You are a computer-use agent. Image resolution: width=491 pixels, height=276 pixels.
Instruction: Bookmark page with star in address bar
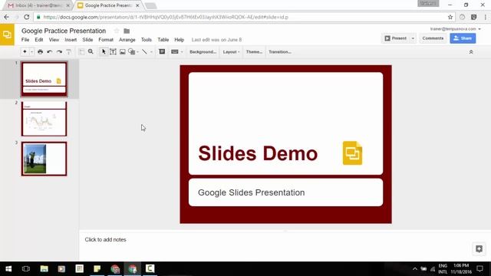click(x=450, y=17)
